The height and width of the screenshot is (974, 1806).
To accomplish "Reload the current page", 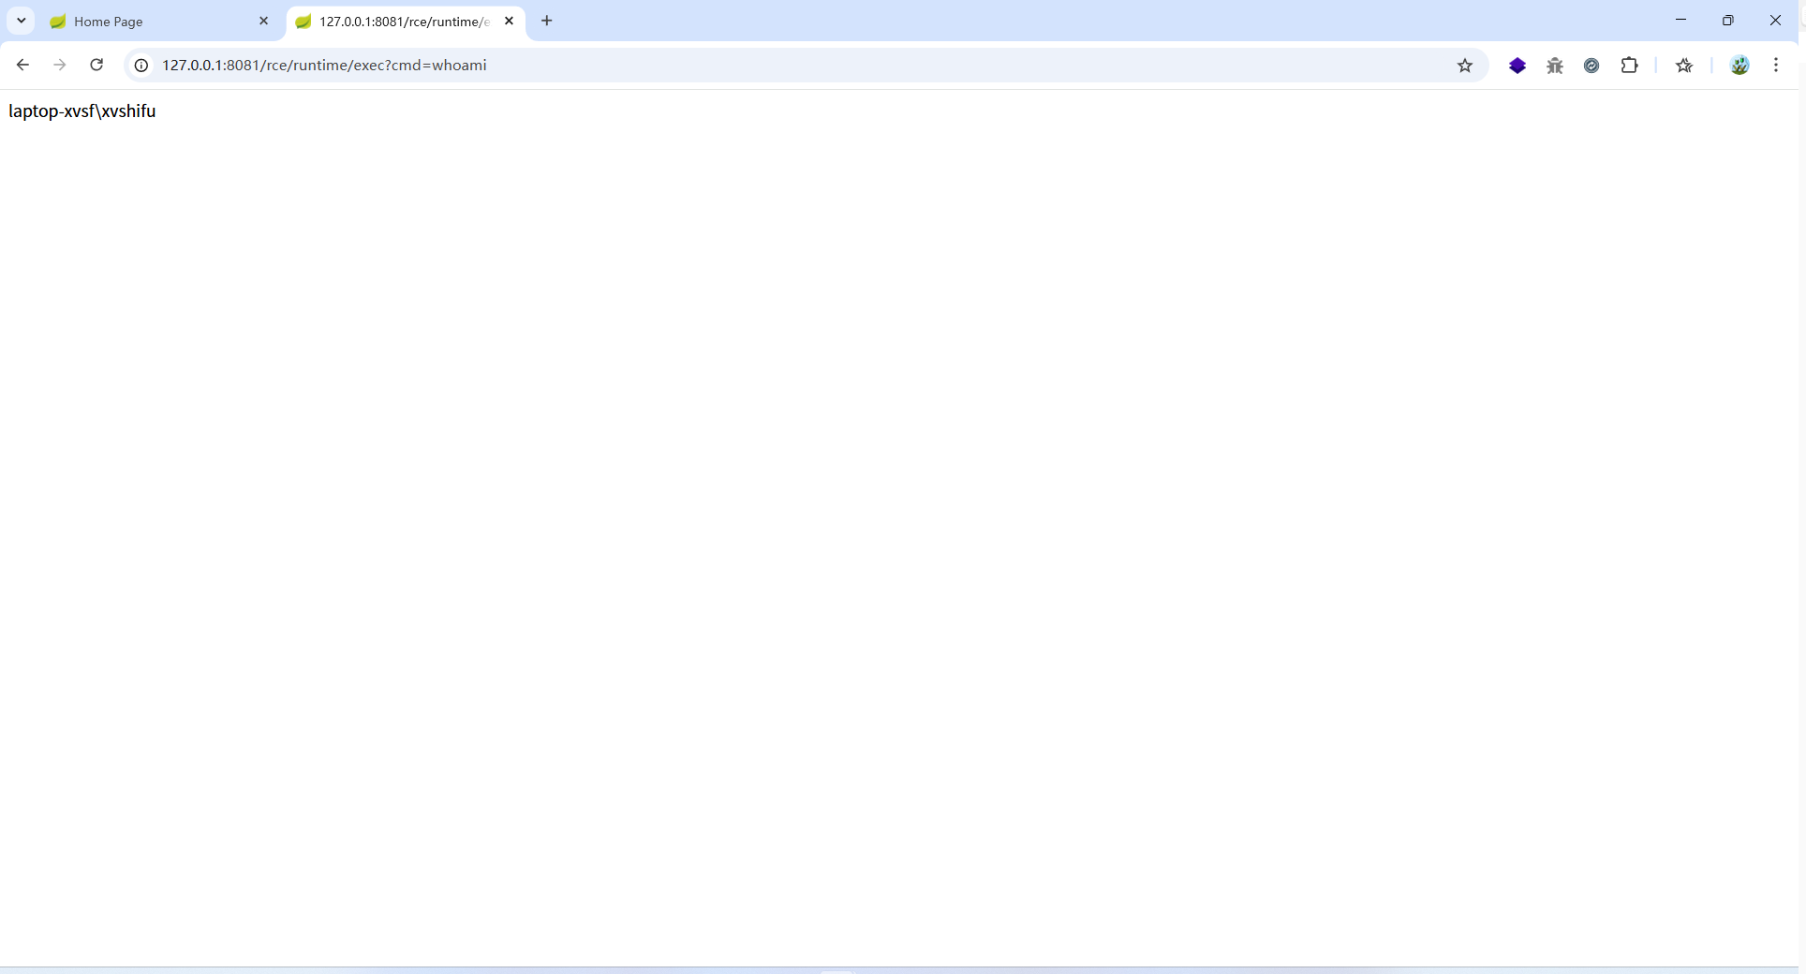I will pos(96,65).
